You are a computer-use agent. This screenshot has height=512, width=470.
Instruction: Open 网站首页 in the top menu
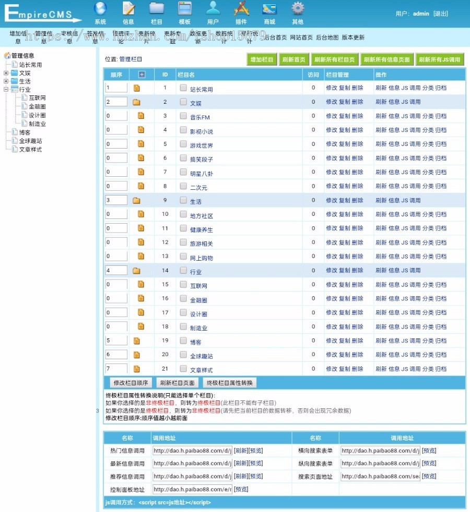[301, 37]
